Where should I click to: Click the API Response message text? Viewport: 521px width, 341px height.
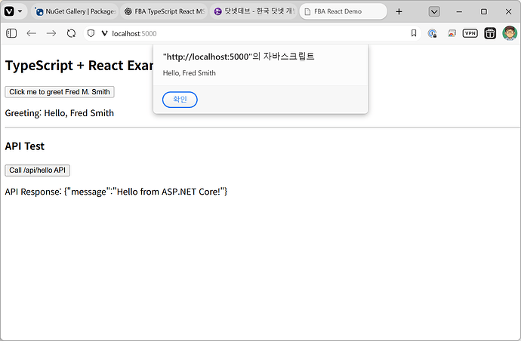116,192
